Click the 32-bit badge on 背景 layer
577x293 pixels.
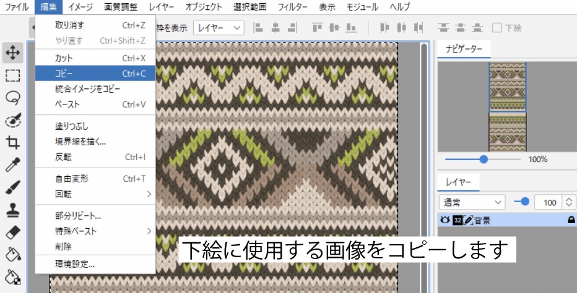point(458,221)
